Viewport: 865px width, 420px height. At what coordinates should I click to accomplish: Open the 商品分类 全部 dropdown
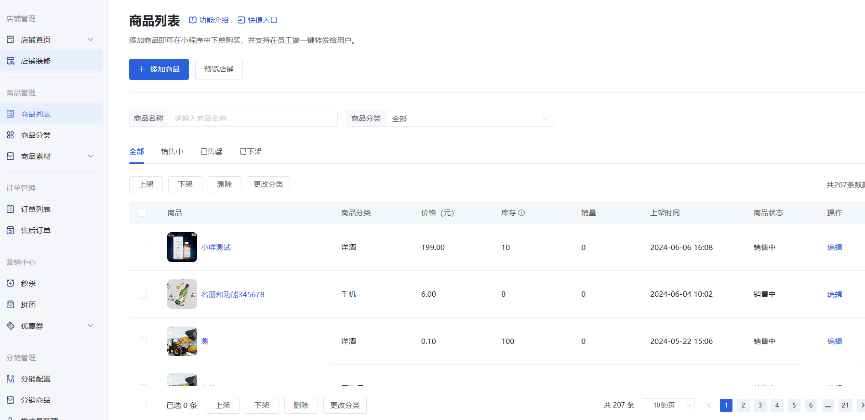pos(470,118)
